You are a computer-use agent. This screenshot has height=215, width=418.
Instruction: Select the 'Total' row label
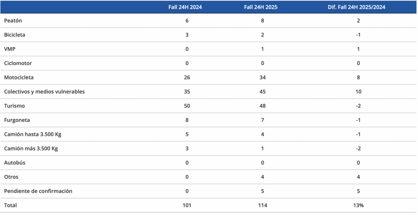tap(11, 205)
